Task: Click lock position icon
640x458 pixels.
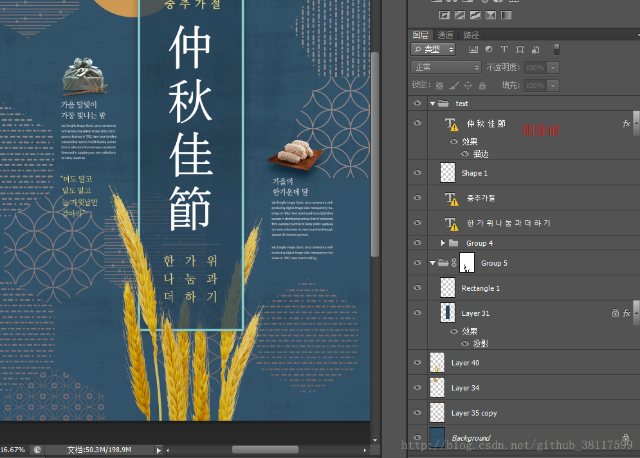Action: [x=468, y=86]
